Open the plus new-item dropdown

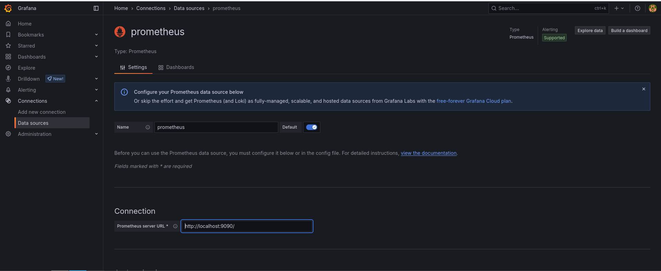pyautogui.click(x=619, y=8)
